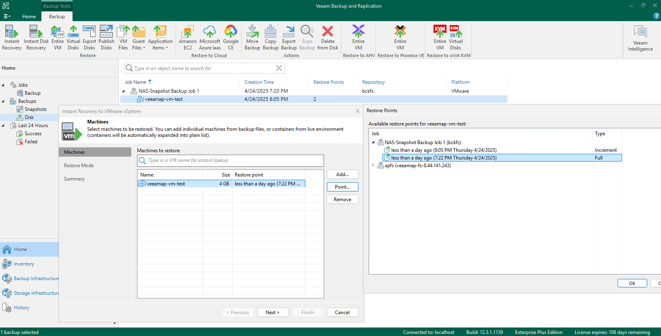
Task: Open the VM Files restore icon
Action: 123,38
